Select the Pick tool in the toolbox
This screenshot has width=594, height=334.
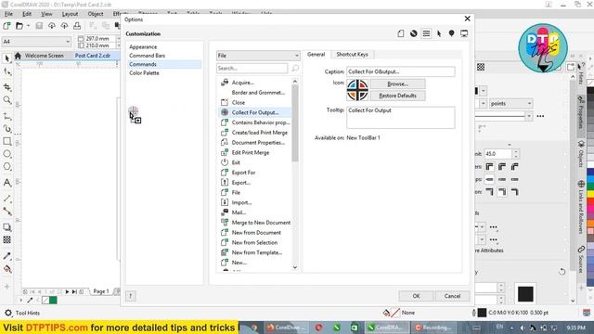pyautogui.click(x=6, y=58)
